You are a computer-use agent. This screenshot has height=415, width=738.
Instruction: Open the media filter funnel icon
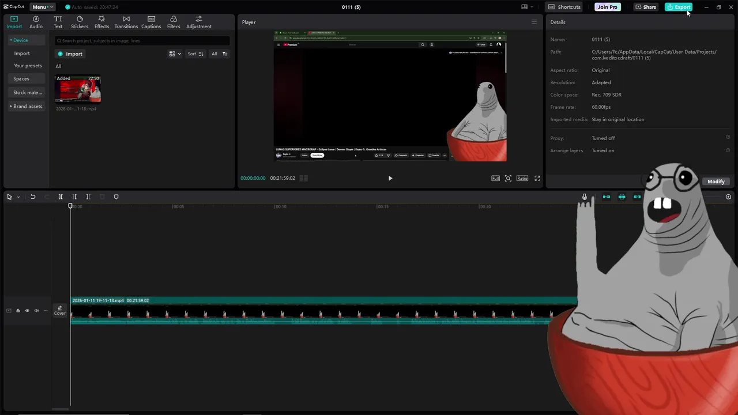pyautogui.click(x=225, y=54)
